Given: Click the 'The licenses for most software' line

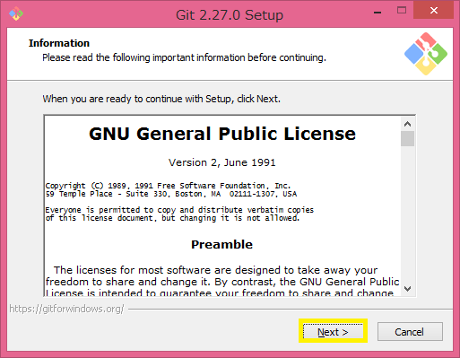Looking at the screenshot, I should coord(215,270).
